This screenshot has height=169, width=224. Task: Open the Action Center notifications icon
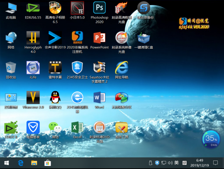tap(216, 163)
